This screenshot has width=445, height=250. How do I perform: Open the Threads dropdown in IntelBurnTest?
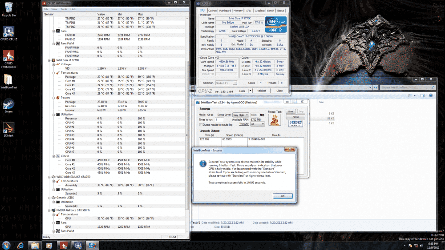(x=257, y=124)
